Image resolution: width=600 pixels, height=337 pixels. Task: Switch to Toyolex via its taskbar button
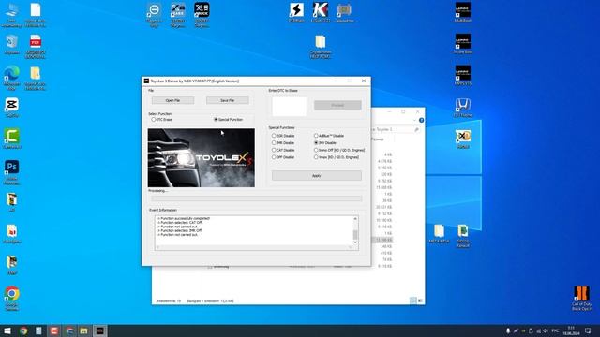coord(100,330)
